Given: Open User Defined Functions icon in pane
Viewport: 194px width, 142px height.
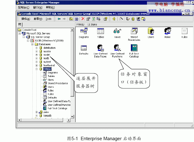Looking at the screenshot, I should pos(117,48).
